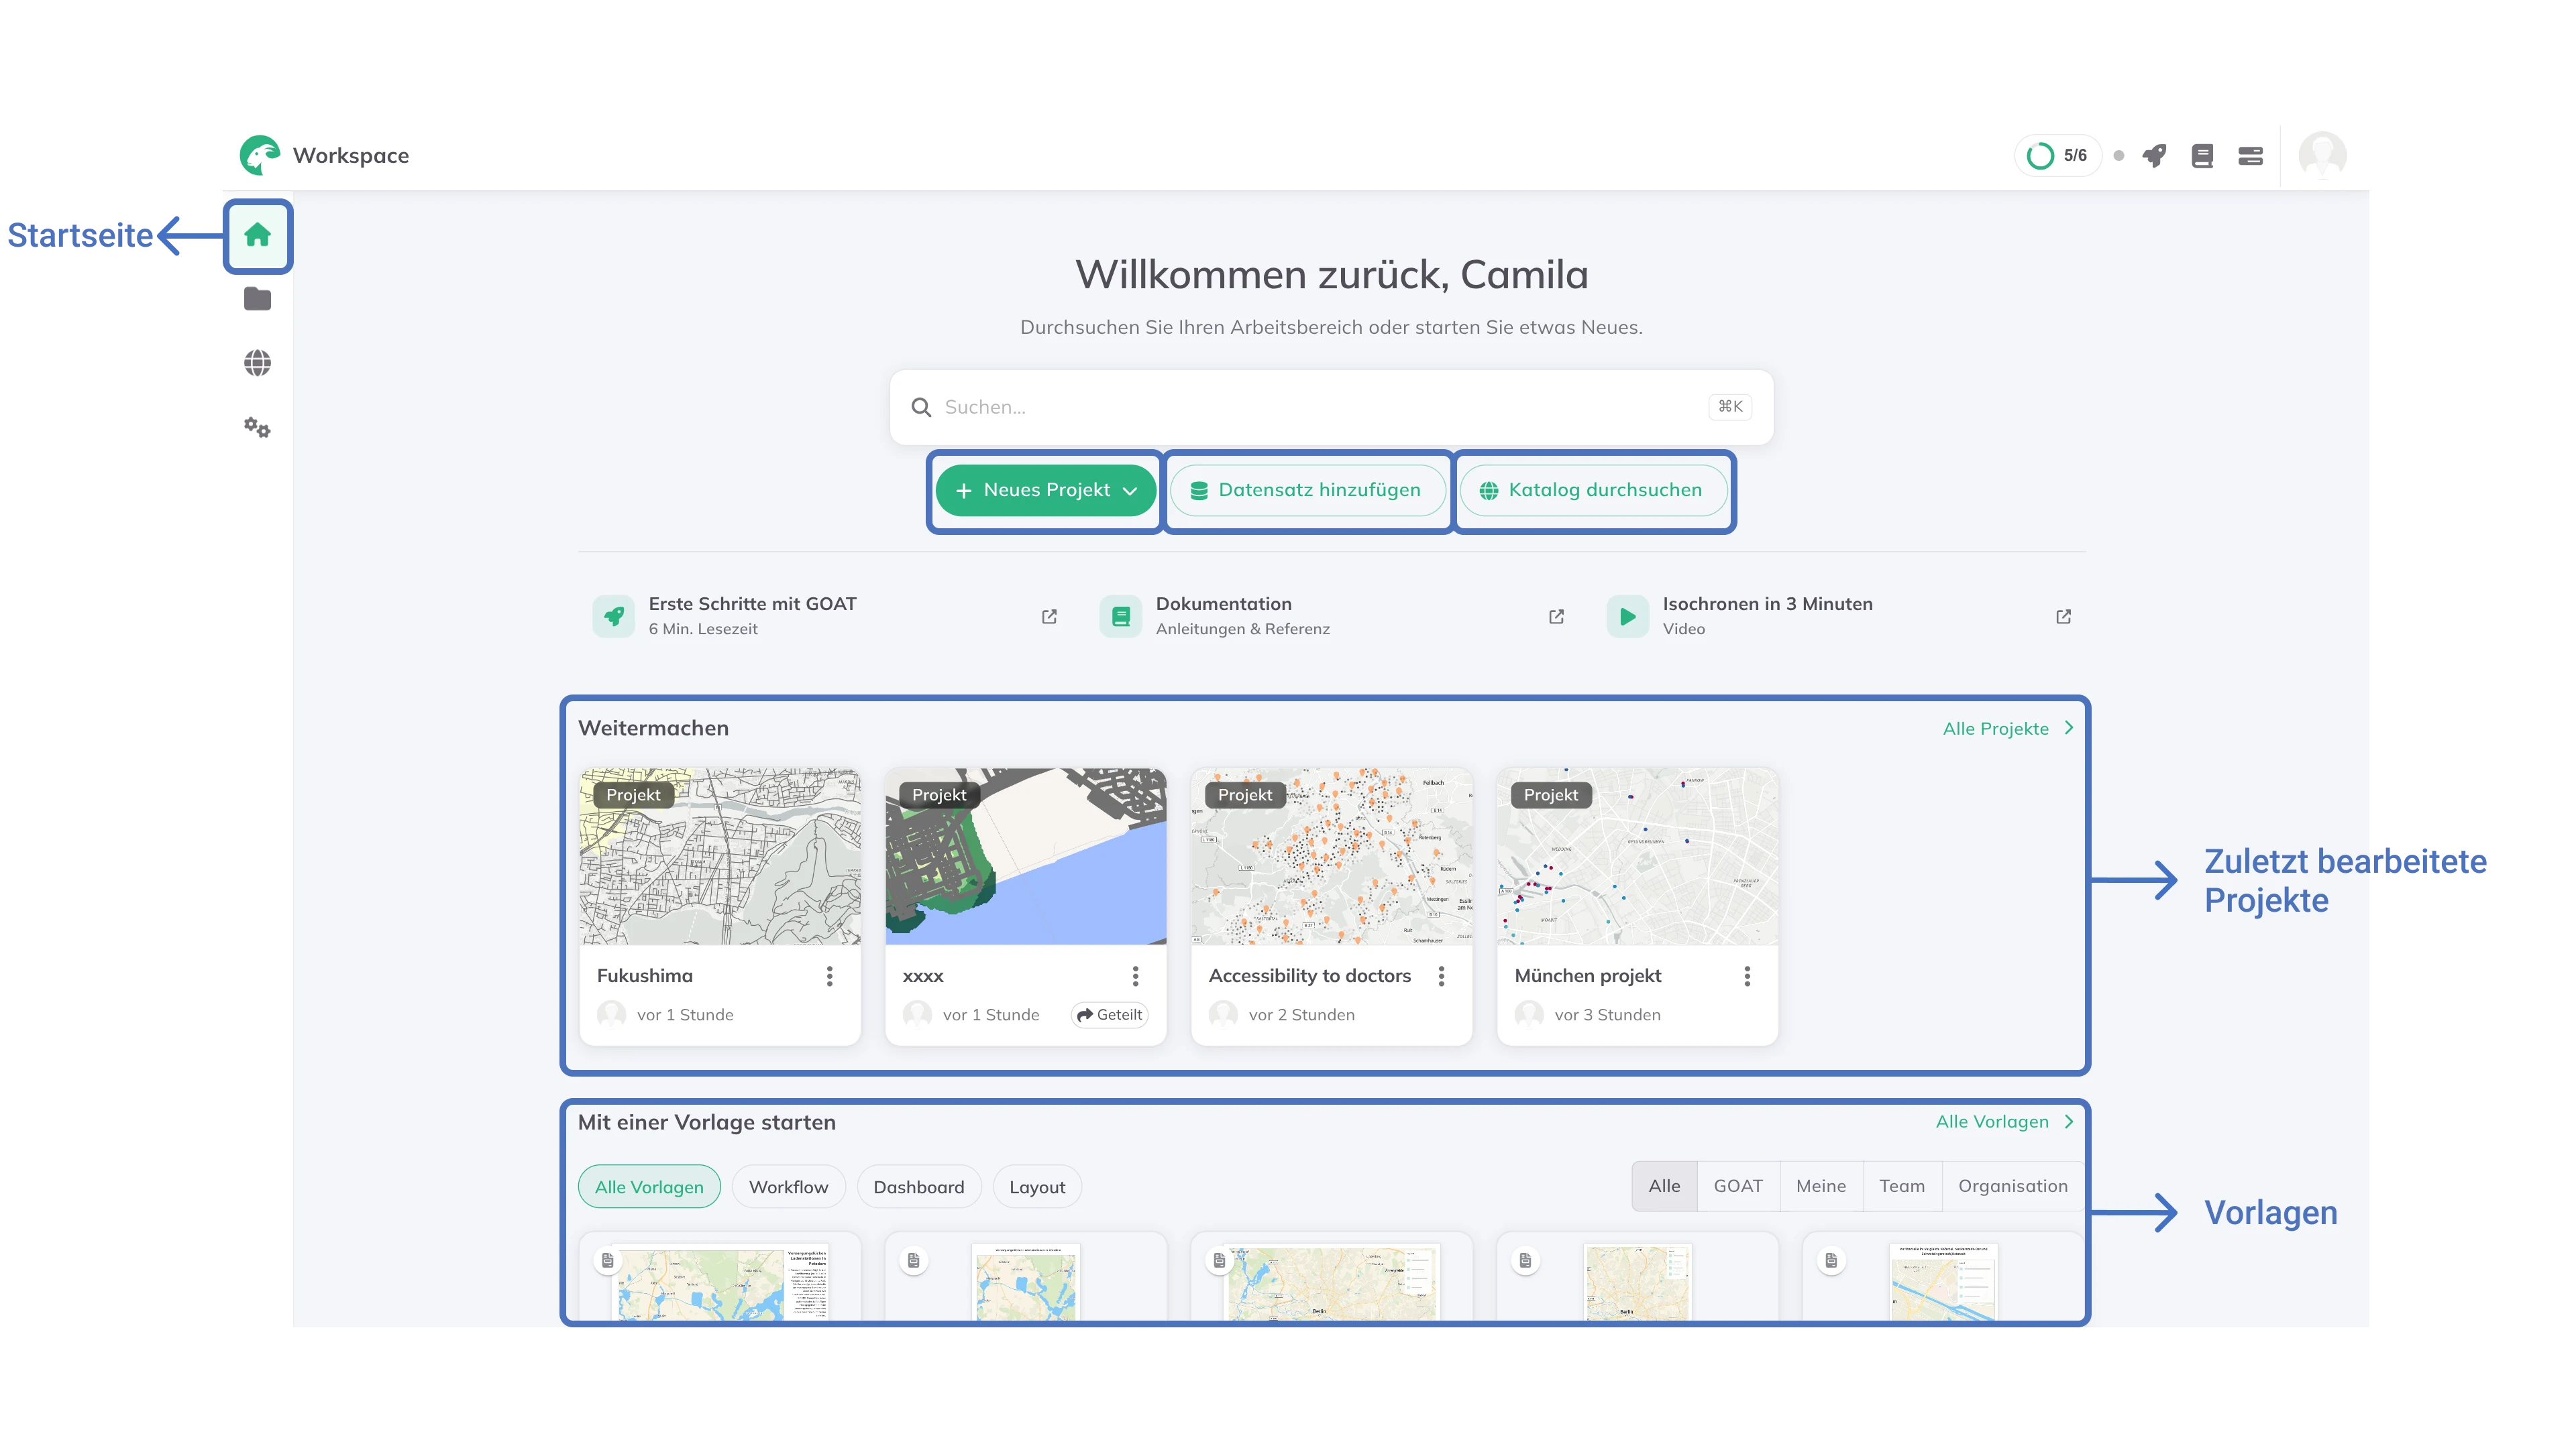The width and height of the screenshot is (2576, 1448).
Task: Open the Accessibility to doctors map thumbnail
Action: coord(1332,857)
